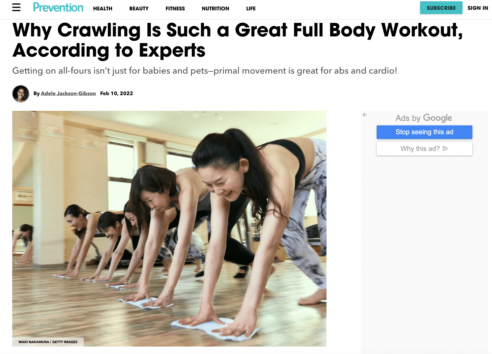Click the back arrow in ad panel
Screen dimensions: 492x354
[365, 115]
